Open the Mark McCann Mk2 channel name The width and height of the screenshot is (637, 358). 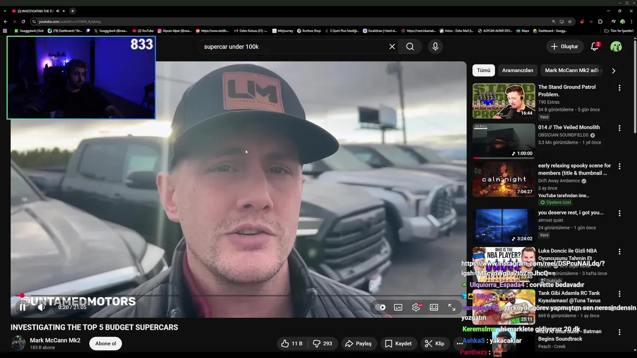pyautogui.click(x=55, y=340)
